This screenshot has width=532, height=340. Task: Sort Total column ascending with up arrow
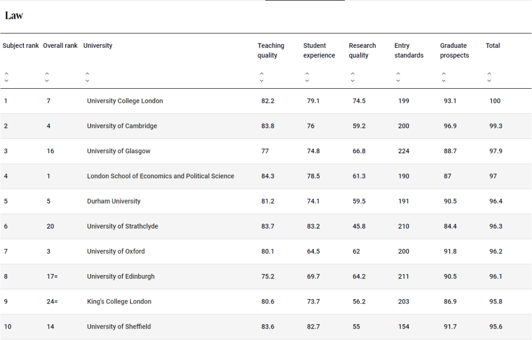click(x=489, y=74)
